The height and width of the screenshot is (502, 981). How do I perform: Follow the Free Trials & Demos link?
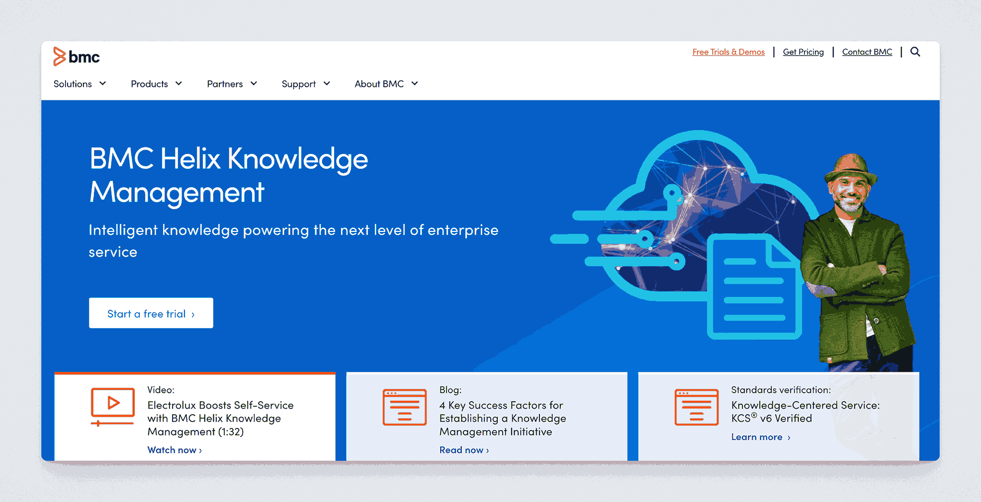(x=728, y=52)
